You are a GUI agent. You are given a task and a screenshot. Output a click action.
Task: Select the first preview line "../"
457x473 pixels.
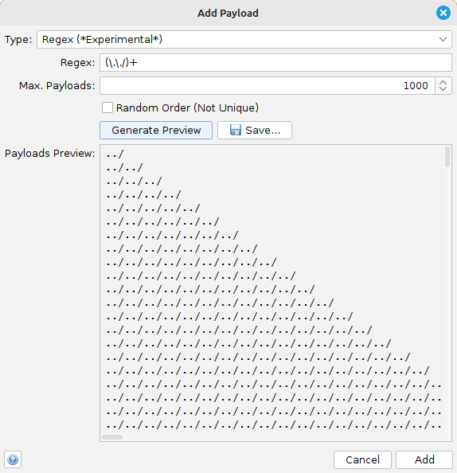(x=115, y=154)
